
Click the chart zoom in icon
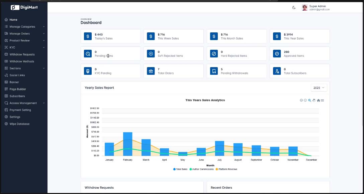pyautogui.click(x=301, y=100)
